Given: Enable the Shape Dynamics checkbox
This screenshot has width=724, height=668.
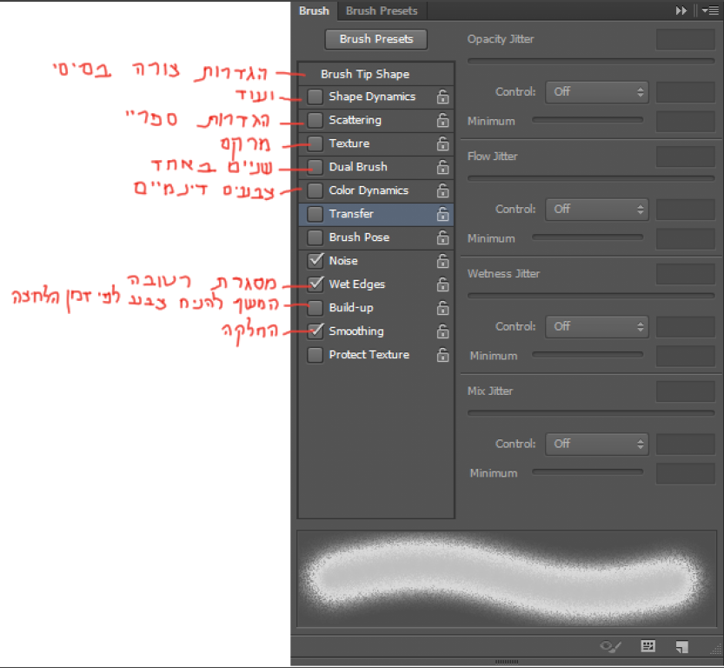Looking at the screenshot, I should click(x=315, y=97).
